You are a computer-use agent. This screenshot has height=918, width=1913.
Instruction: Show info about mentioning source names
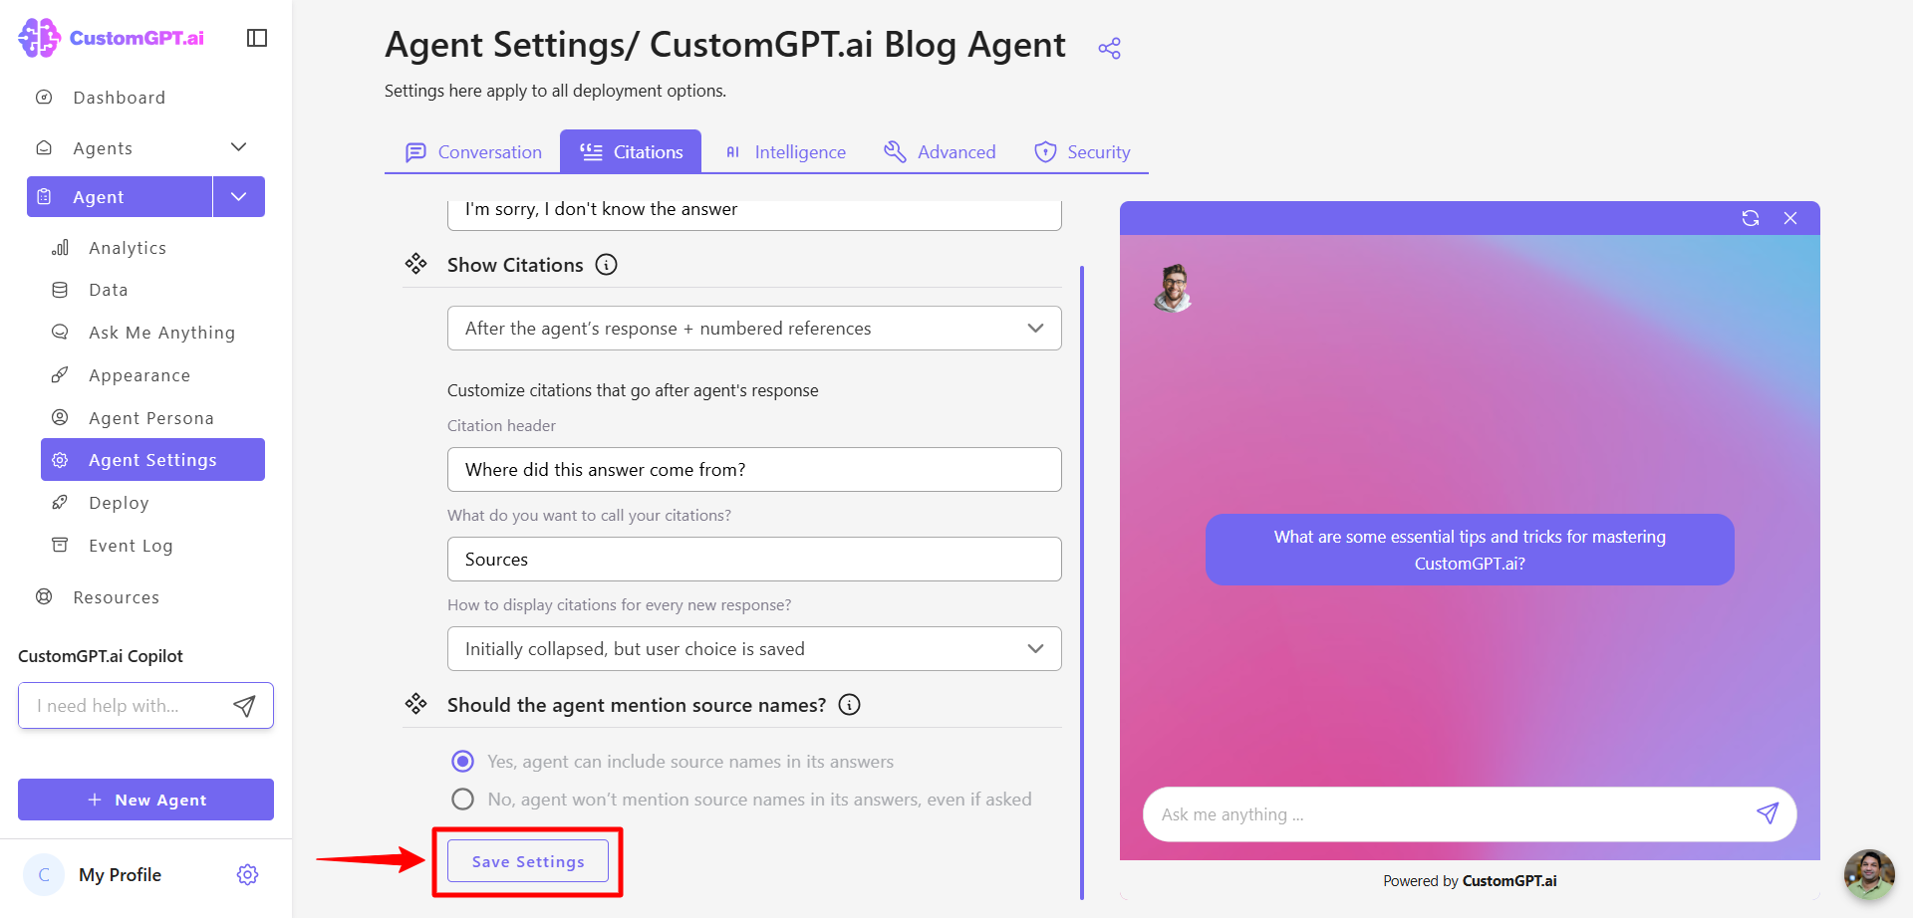click(849, 705)
